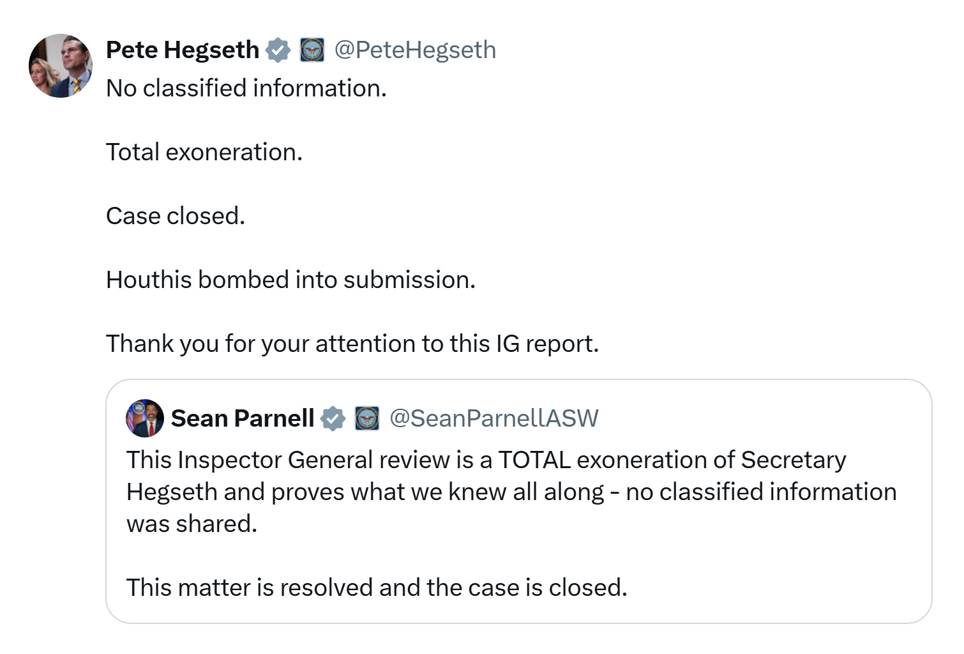964x654 pixels.
Task: Open the Pete Hegseth display name
Action: coord(183,50)
